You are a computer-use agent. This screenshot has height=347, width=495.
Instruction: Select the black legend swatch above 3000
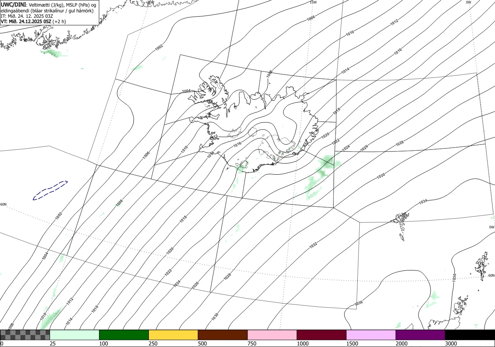pyautogui.click(x=470, y=335)
